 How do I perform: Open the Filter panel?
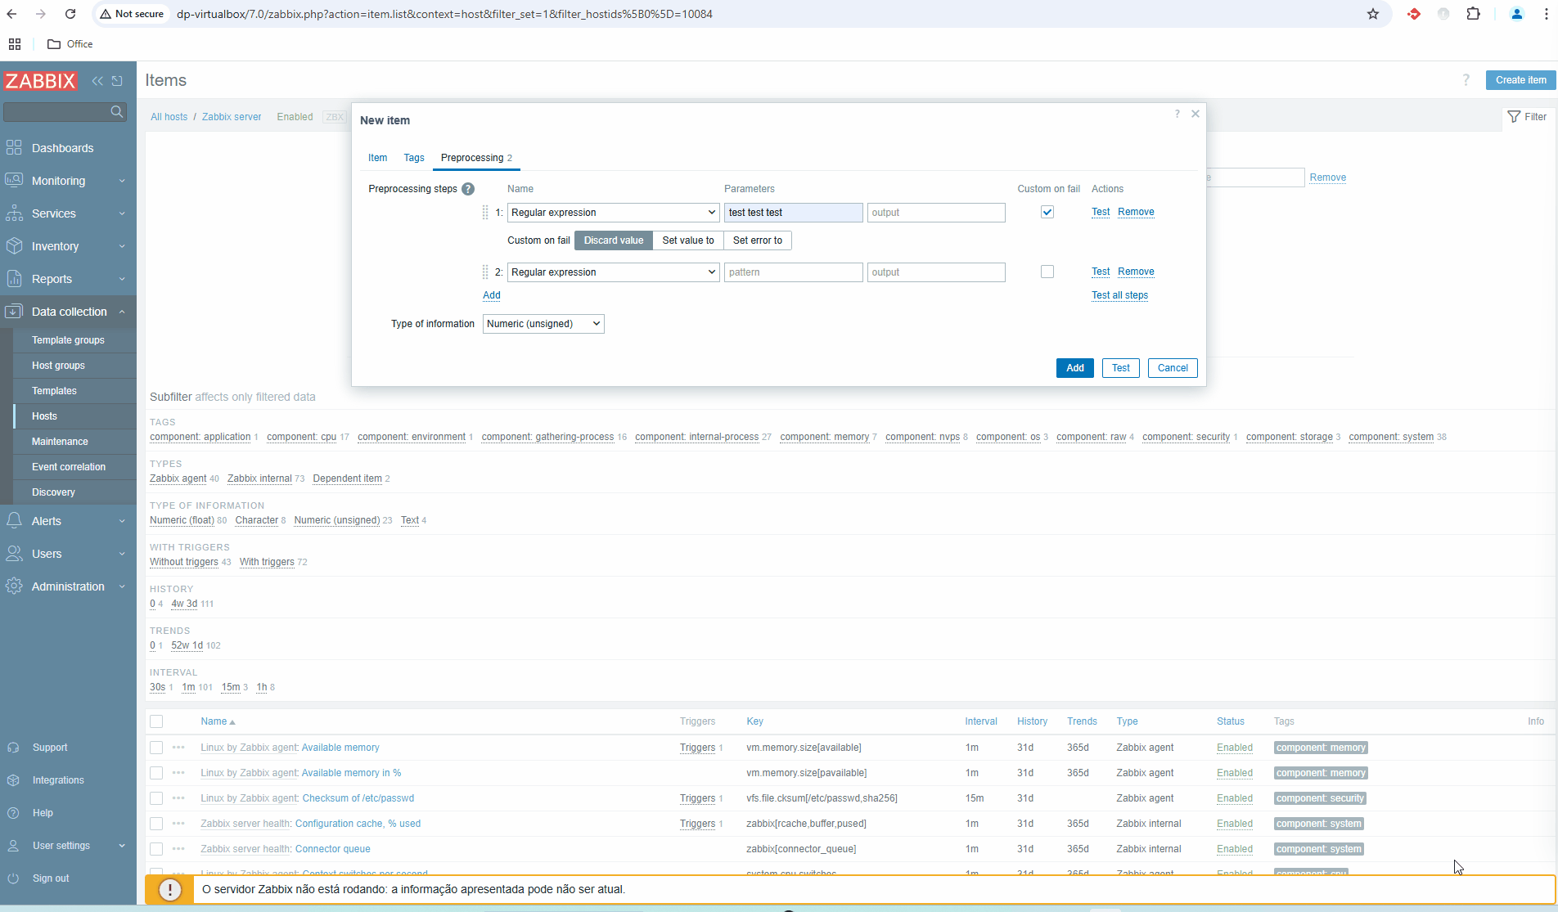pos(1527,117)
